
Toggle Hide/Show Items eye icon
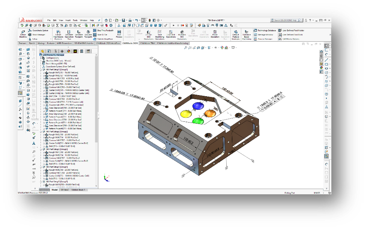point(215,48)
